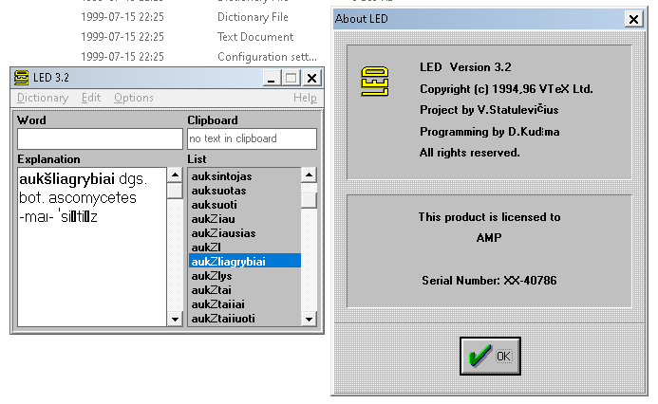The width and height of the screenshot is (658, 404).
Task: Open the Edit menu
Action: coord(91,98)
